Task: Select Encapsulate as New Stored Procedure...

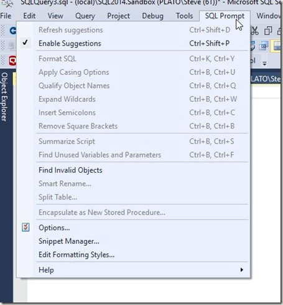Action: point(133,212)
